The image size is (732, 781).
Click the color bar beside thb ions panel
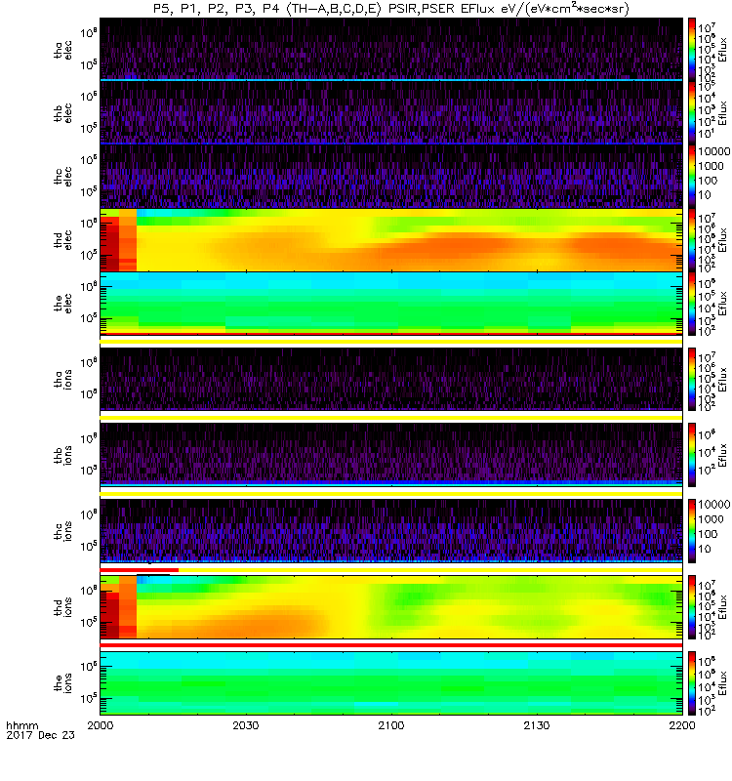[x=692, y=455]
